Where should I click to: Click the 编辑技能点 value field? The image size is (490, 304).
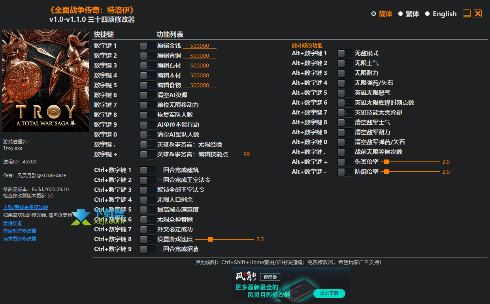coord(247,154)
